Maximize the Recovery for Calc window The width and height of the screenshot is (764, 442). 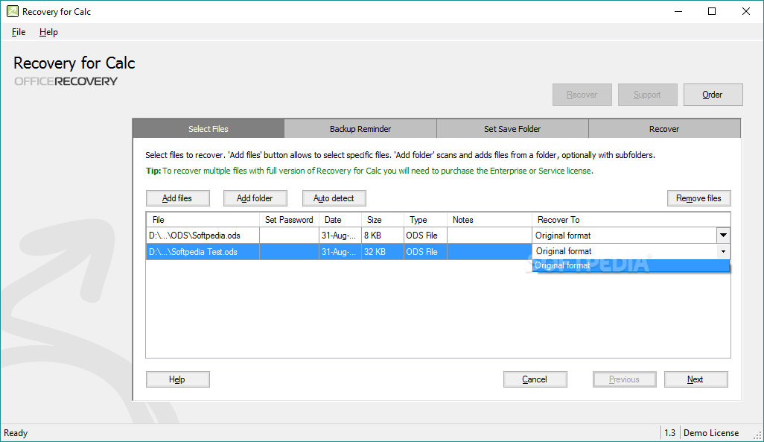click(712, 11)
